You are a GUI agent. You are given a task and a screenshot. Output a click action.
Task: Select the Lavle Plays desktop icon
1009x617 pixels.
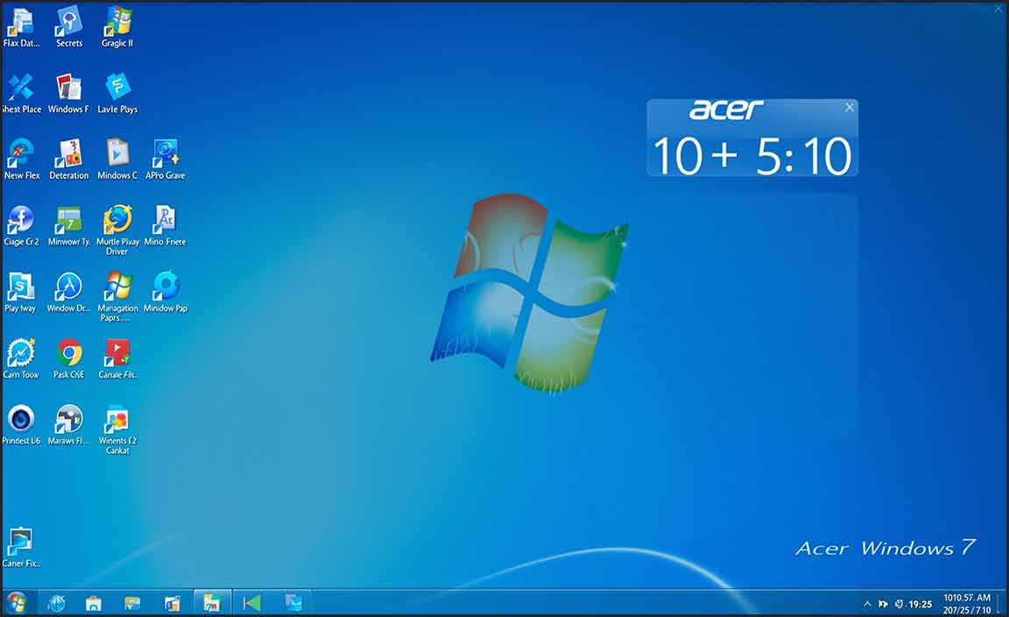(x=117, y=94)
